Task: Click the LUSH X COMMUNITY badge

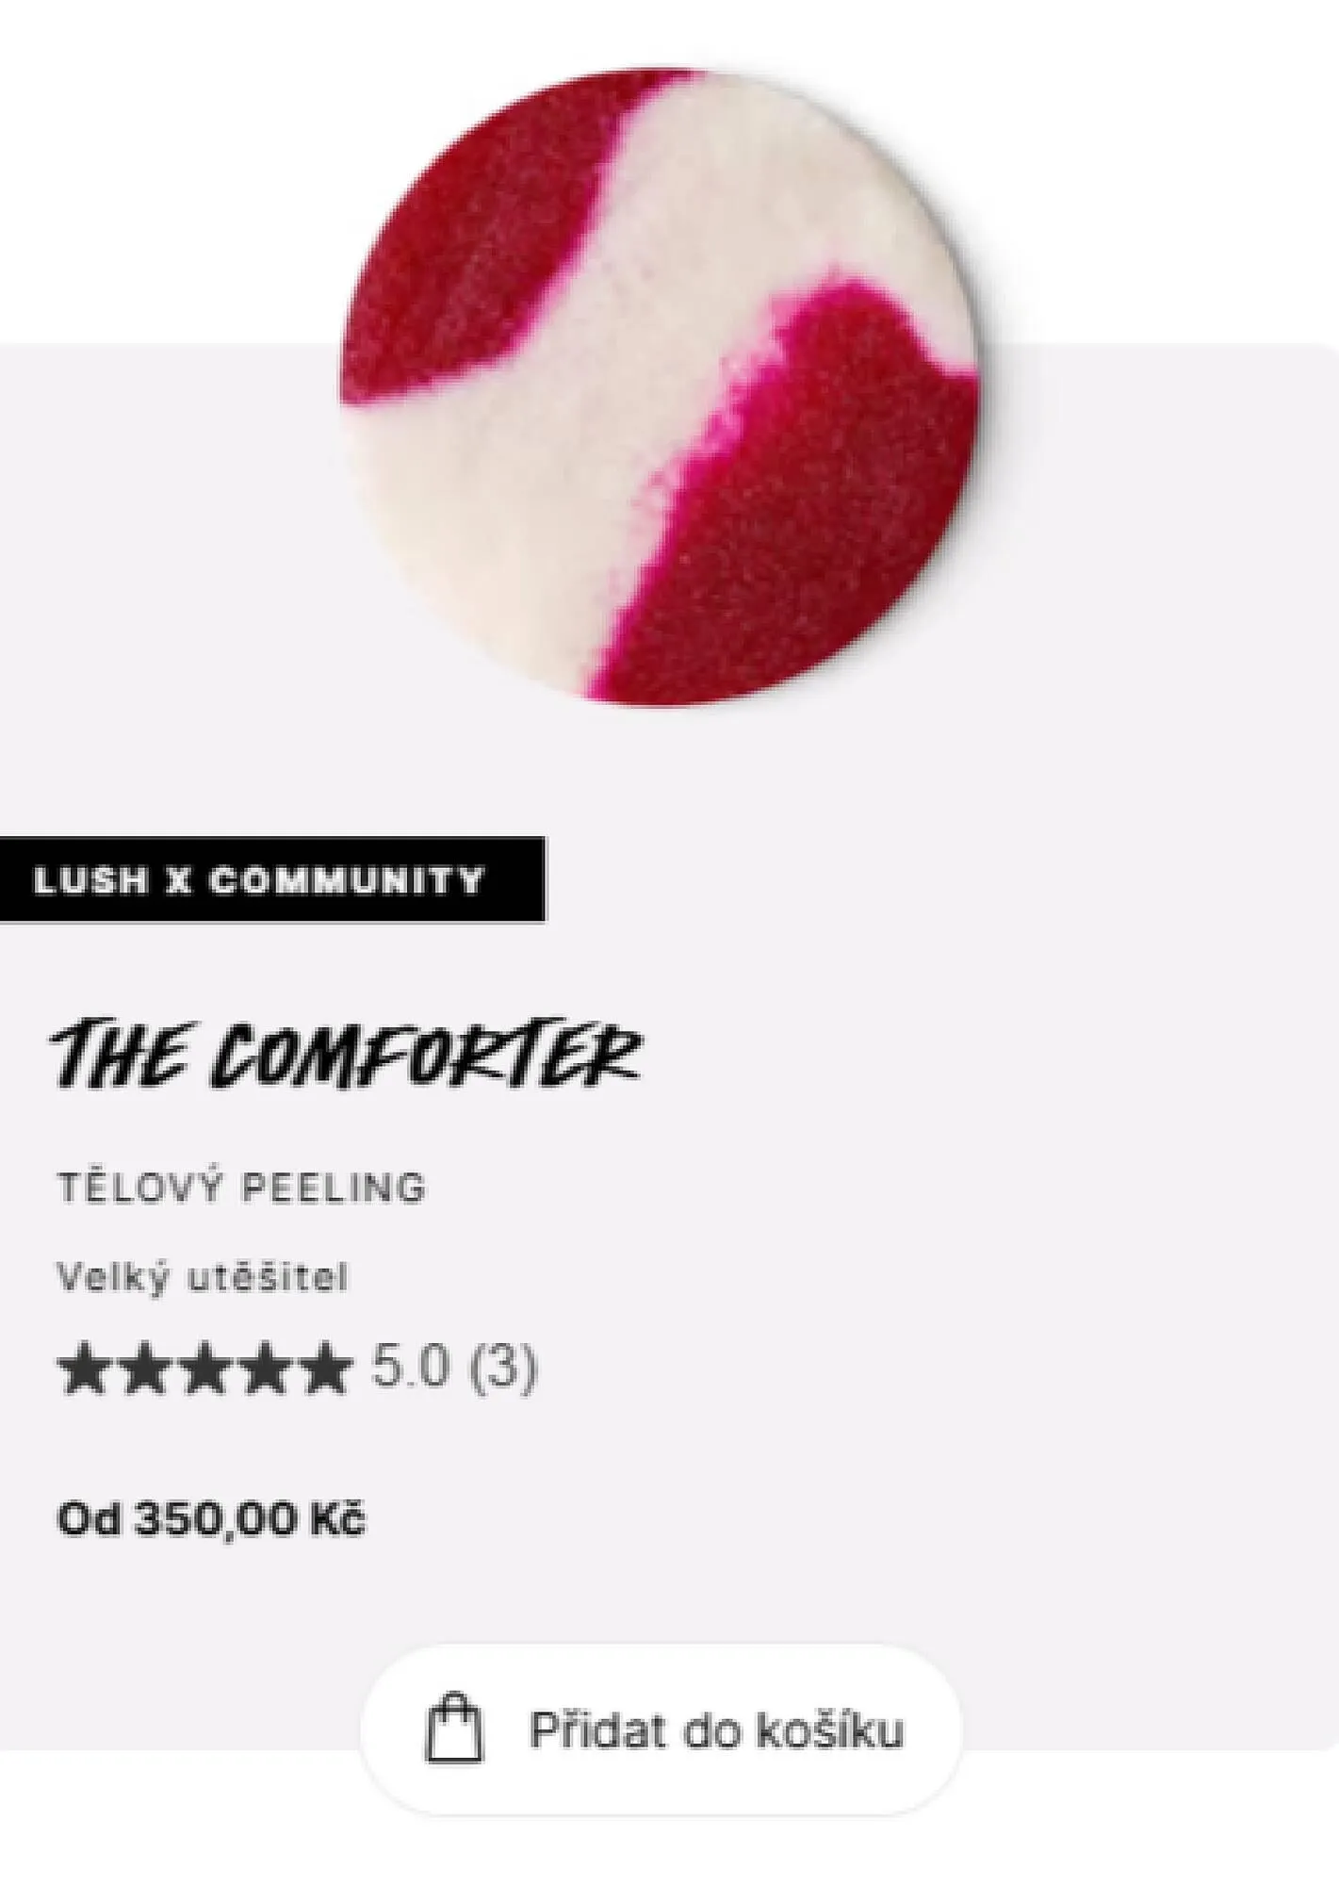Action: tap(272, 879)
